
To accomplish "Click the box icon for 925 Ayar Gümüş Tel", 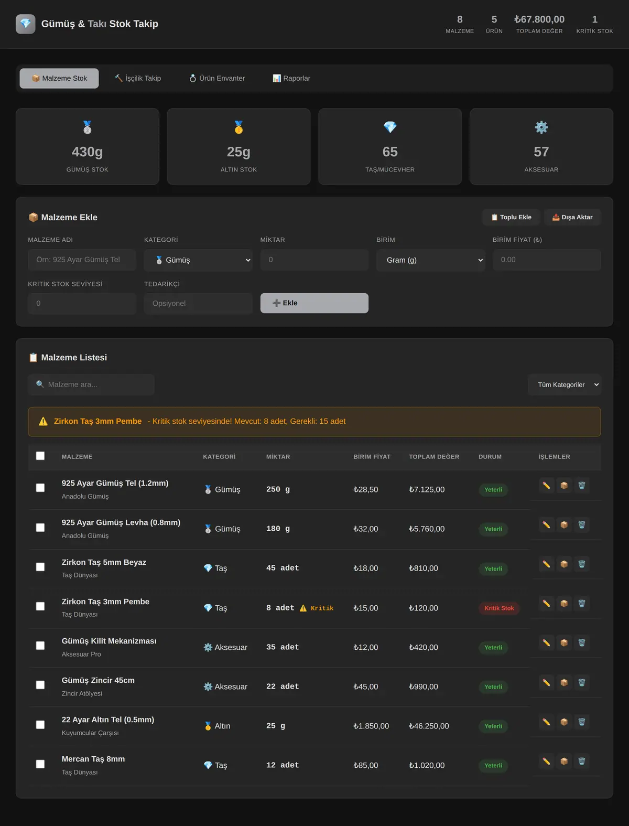I will click(564, 486).
